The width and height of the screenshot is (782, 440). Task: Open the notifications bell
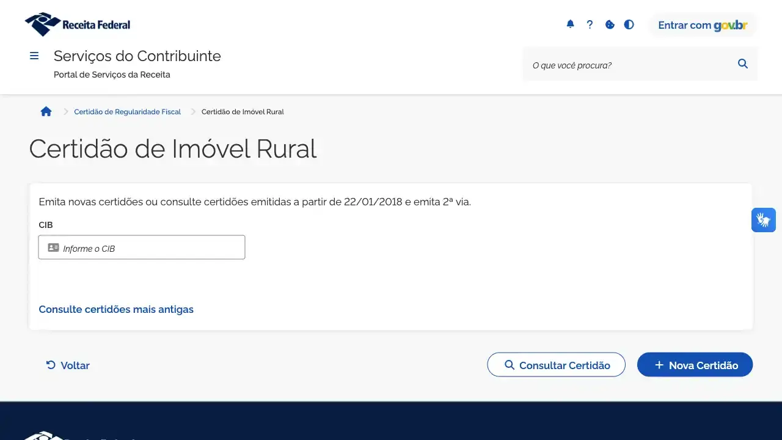tap(570, 24)
